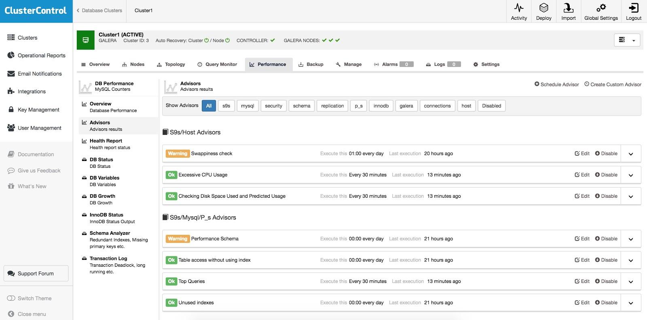This screenshot has width=647, height=320.
Task: Open the Support Forum button
Action: pos(36,273)
